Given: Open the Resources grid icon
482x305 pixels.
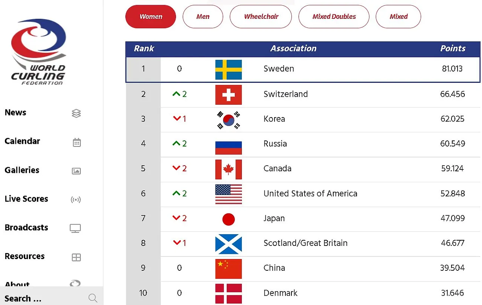Looking at the screenshot, I should pos(76,257).
